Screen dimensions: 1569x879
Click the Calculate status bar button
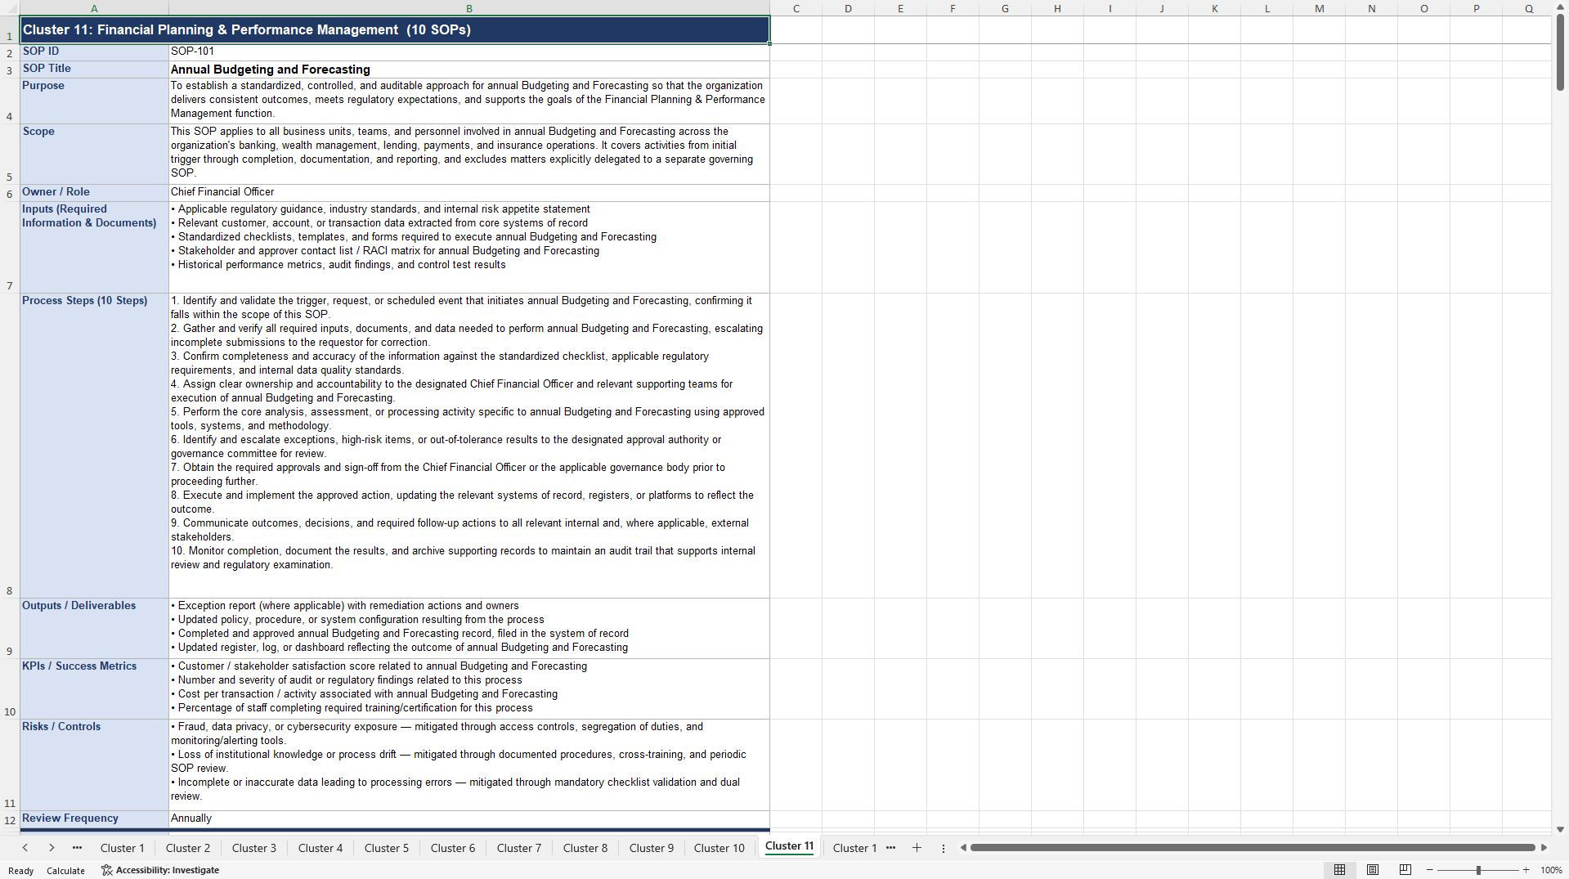[65, 871]
